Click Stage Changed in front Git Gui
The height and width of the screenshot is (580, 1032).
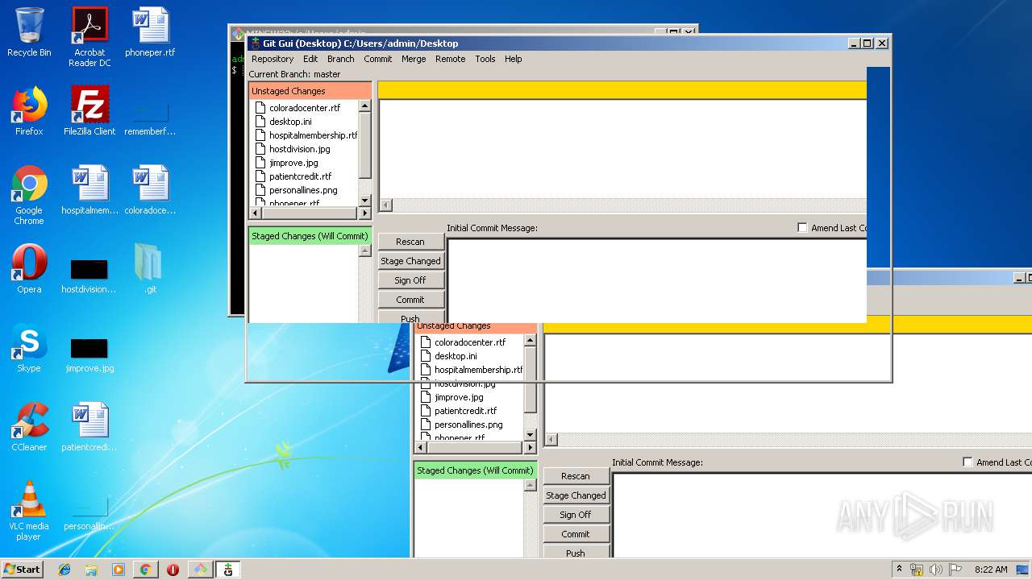[410, 261]
